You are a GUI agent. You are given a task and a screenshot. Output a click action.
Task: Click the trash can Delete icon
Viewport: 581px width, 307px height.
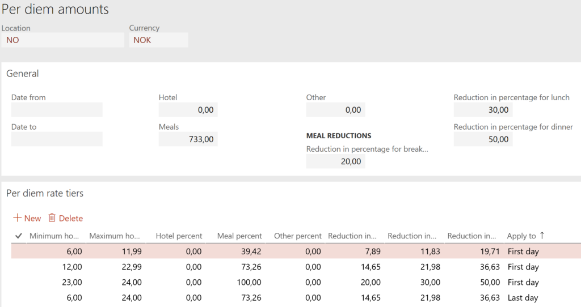coord(52,218)
